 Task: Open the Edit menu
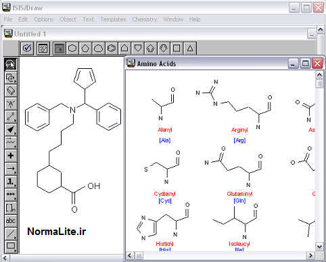(23, 20)
